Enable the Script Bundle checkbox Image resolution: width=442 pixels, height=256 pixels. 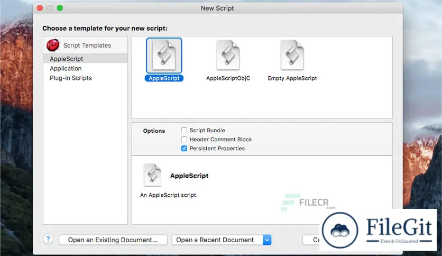[184, 130]
